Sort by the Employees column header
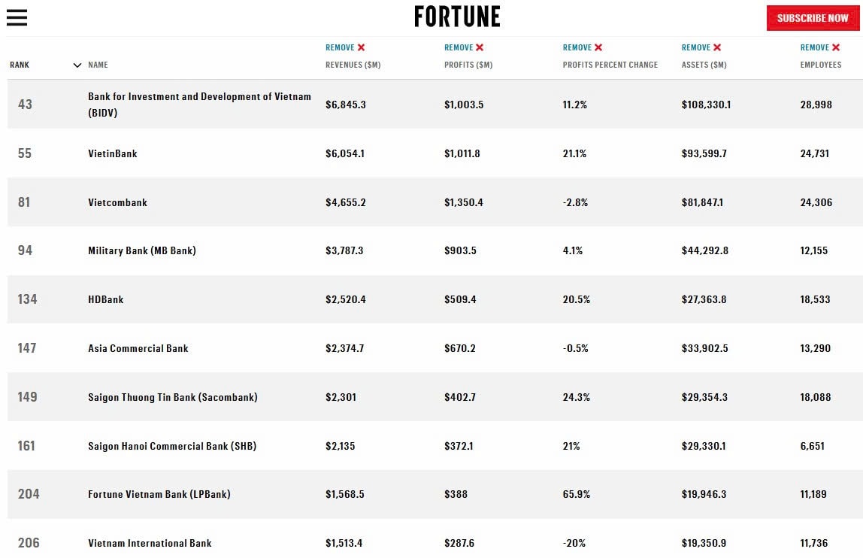 (x=820, y=65)
